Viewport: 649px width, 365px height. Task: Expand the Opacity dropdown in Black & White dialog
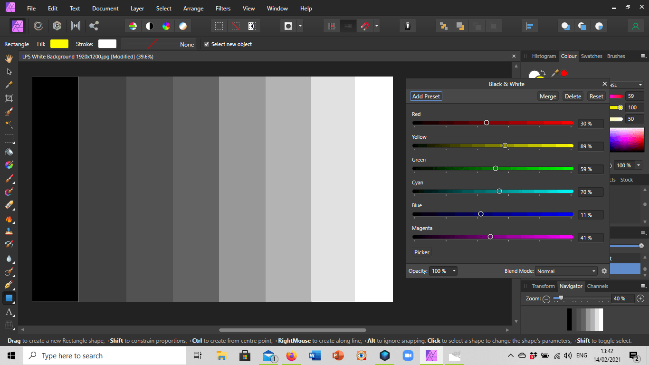pyautogui.click(x=454, y=271)
